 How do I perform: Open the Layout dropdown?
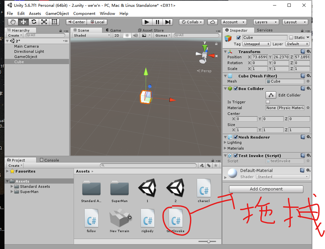click(x=295, y=22)
